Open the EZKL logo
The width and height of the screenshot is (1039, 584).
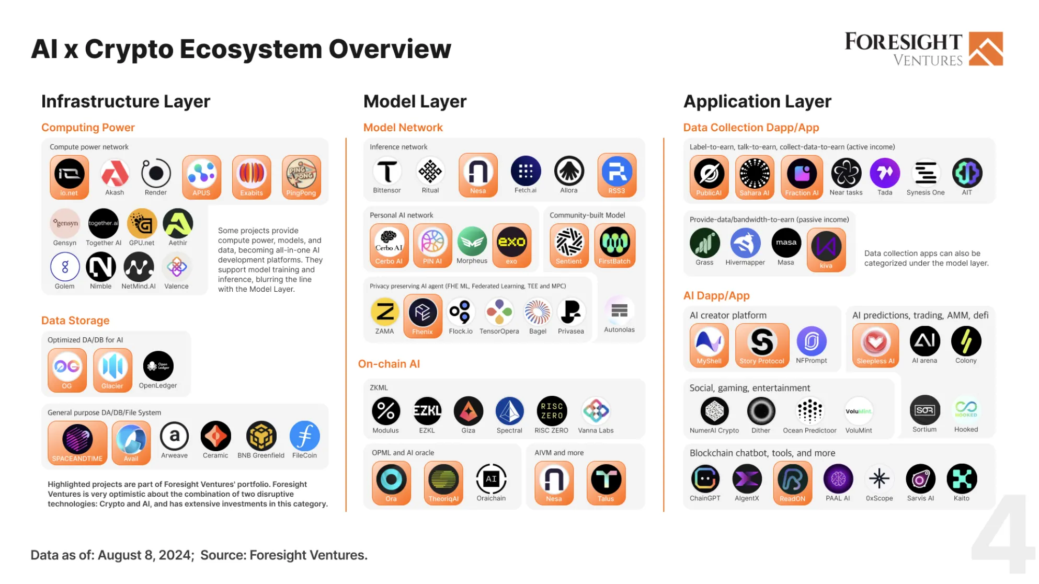427,411
